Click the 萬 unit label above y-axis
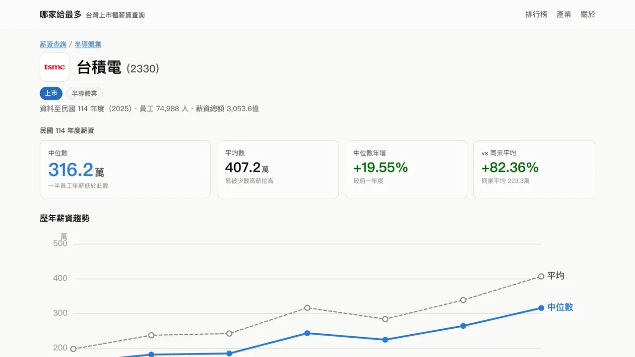Image resolution: width=635 pixels, height=357 pixels. (x=64, y=236)
